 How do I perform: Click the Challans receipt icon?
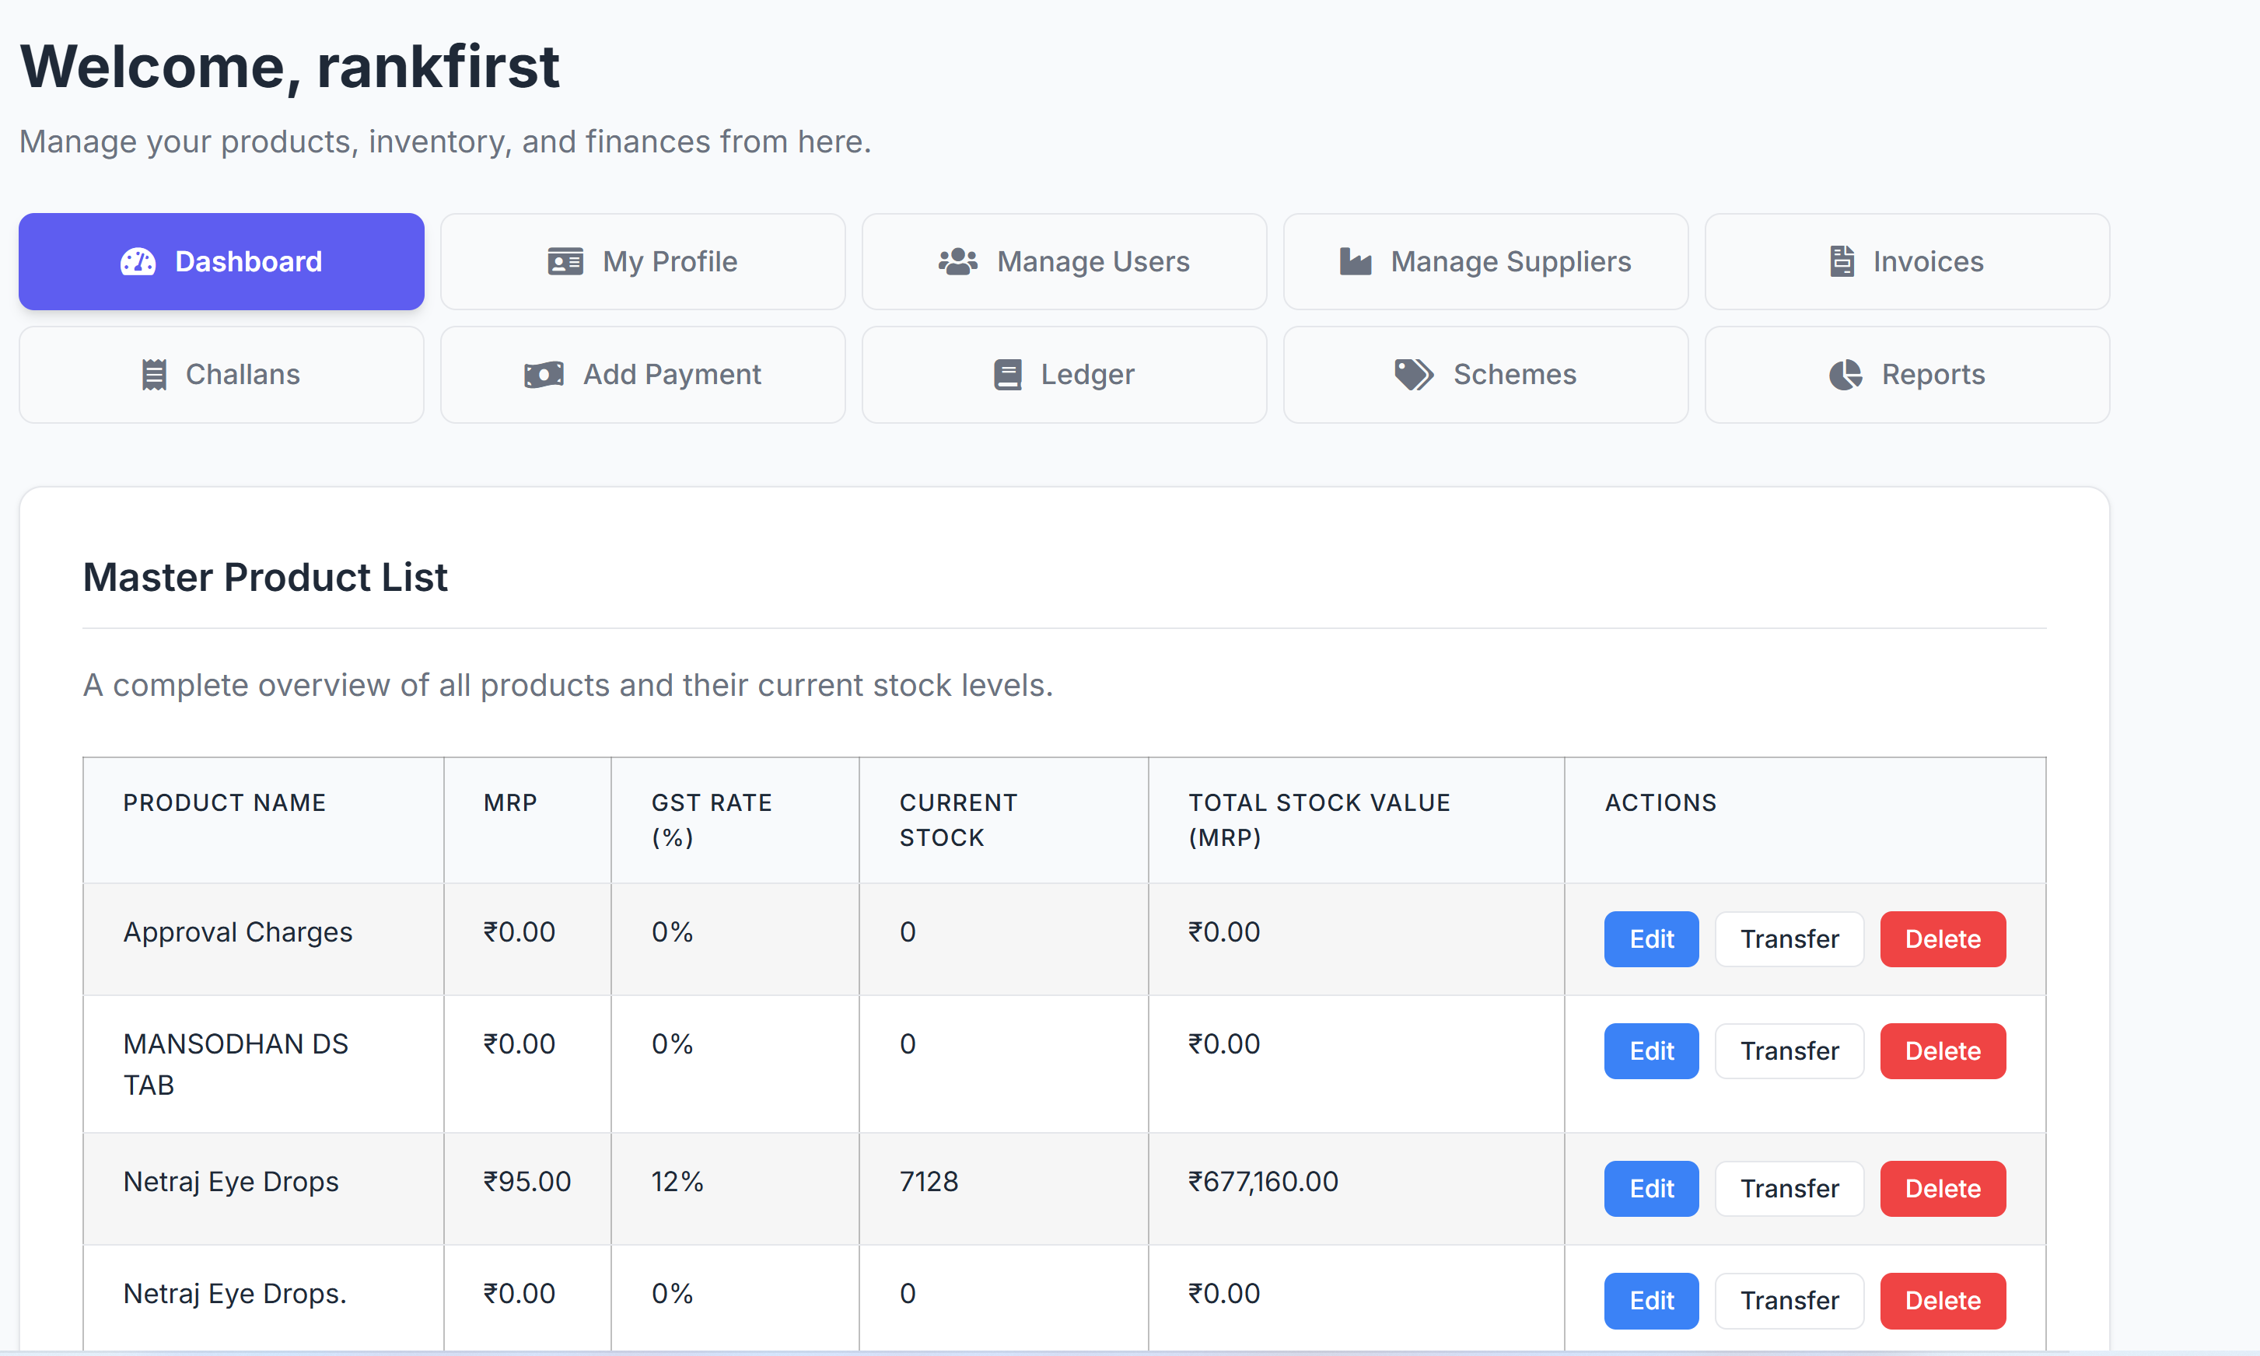click(x=155, y=375)
